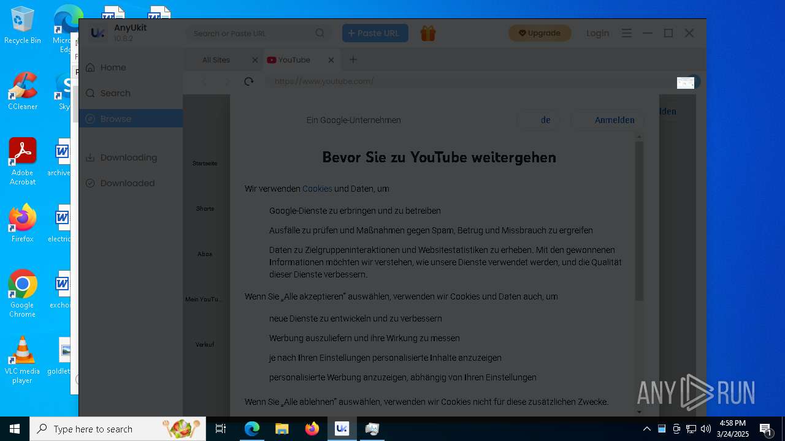Screen dimensions: 785x441
Task: Add a new browser tab
Action: pos(353,59)
